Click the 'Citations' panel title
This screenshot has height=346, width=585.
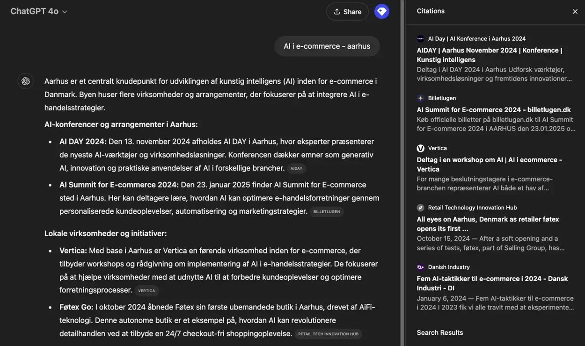click(431, 11)
